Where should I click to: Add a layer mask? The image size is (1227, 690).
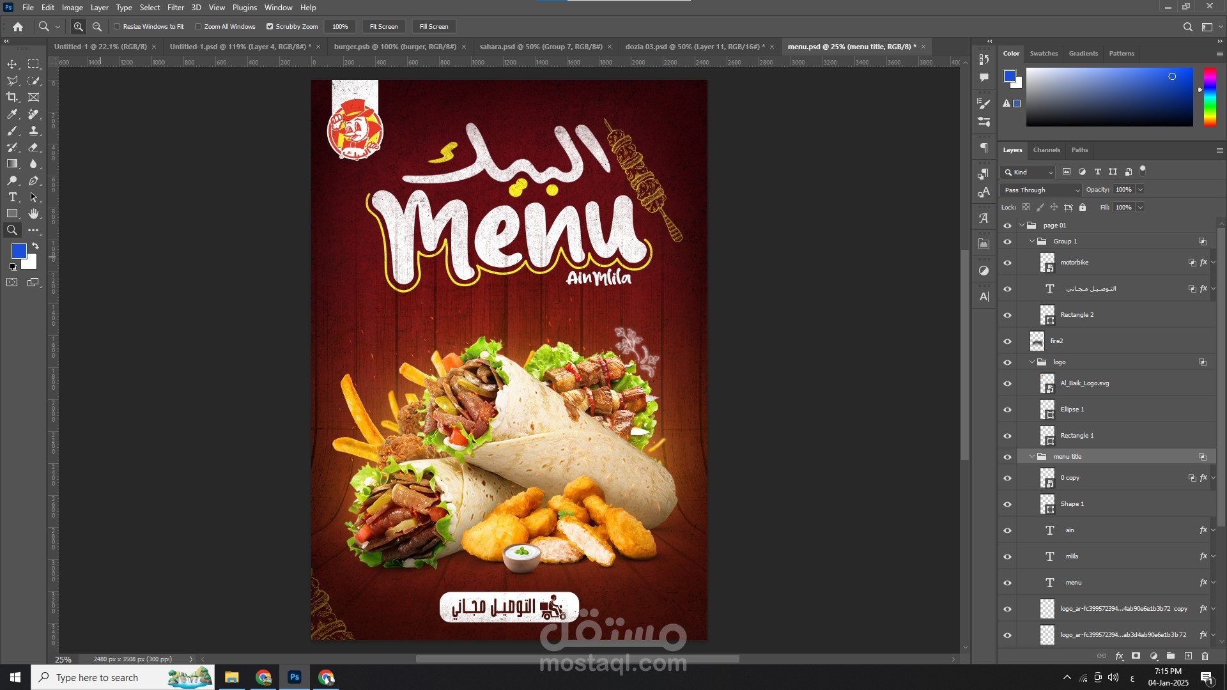[1136, 656]
